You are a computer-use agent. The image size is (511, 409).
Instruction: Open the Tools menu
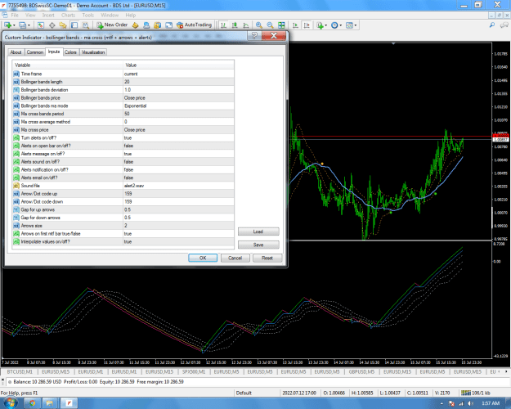pyautogui.click(x=88, y=15)
